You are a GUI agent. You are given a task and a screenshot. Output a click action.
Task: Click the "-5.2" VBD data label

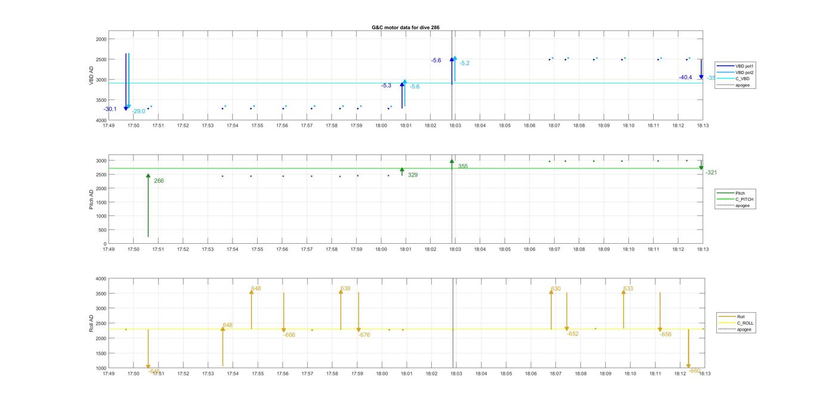464,63
